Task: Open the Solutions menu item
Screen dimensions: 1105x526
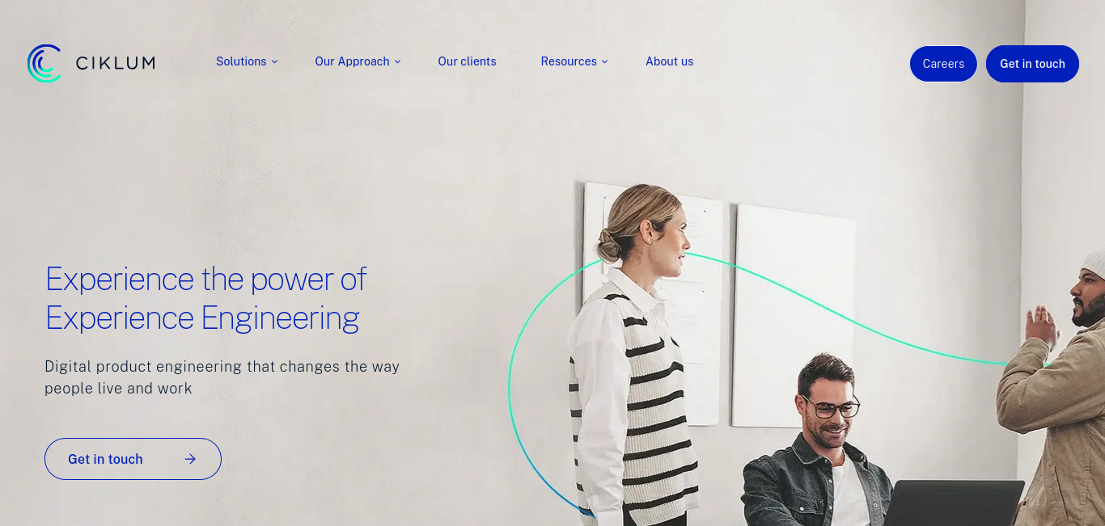Action: click(241, 61)
